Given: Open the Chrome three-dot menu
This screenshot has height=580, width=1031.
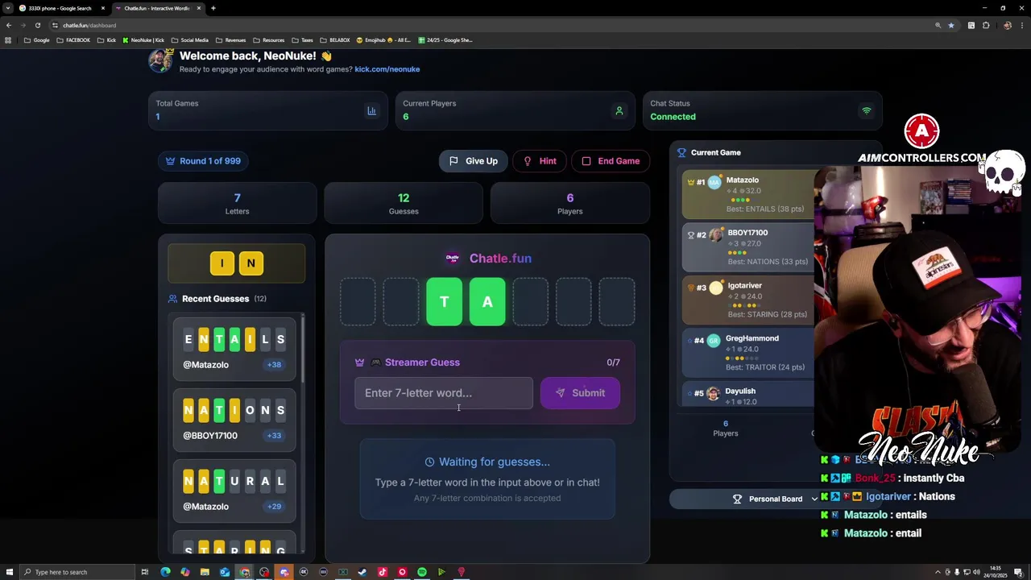Looking at the screenshot, I should click(x=1021, y=26).
